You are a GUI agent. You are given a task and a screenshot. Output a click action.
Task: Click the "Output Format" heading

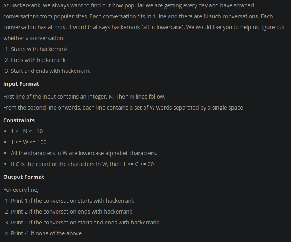(x=23, y=177)
